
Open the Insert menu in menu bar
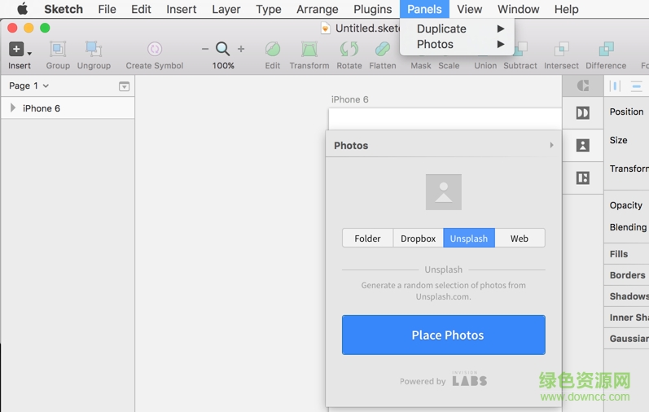click(x=182, y=9)
